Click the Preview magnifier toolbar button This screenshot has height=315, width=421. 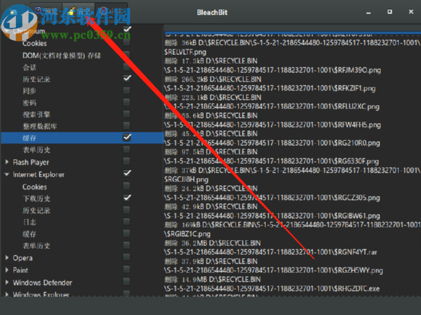pos(46,11)
